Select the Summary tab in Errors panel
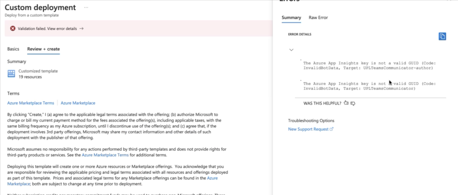Image resolution: width=458 pixels, height=195 pixels. coord(291,17)
